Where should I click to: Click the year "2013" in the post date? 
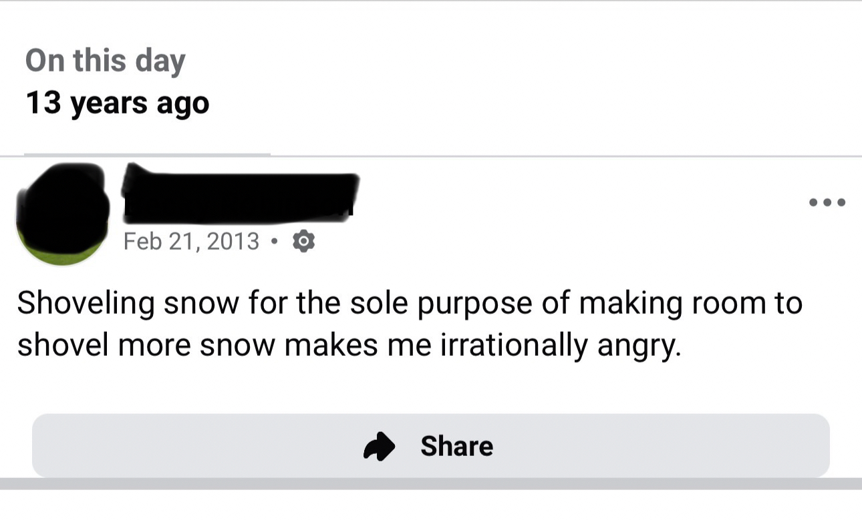pos(233,241)
